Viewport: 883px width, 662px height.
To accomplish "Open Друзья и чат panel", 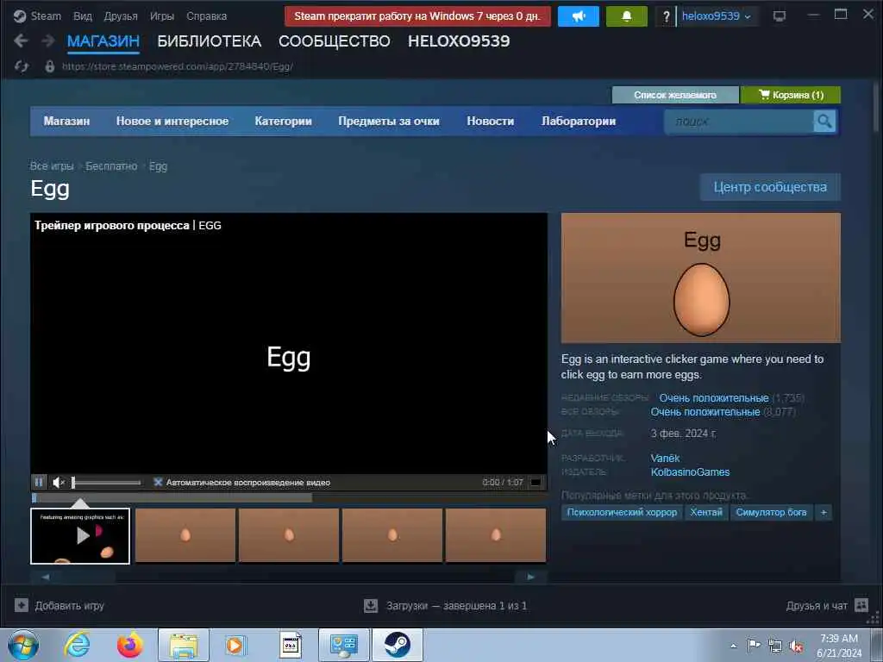I will pos(827,606).
